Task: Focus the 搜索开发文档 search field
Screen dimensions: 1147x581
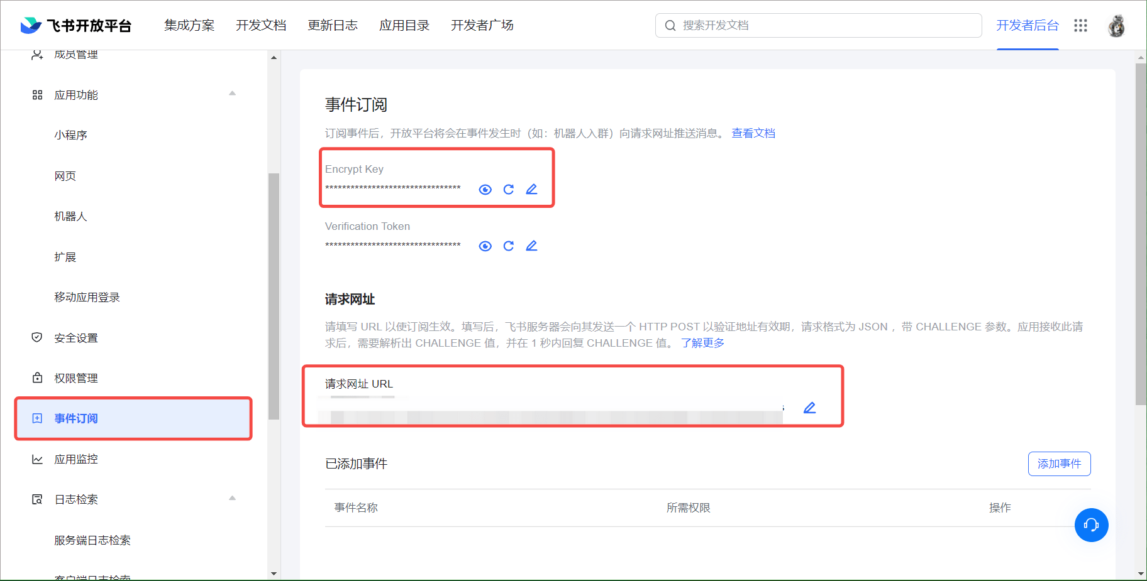Action: pos(824,26)
